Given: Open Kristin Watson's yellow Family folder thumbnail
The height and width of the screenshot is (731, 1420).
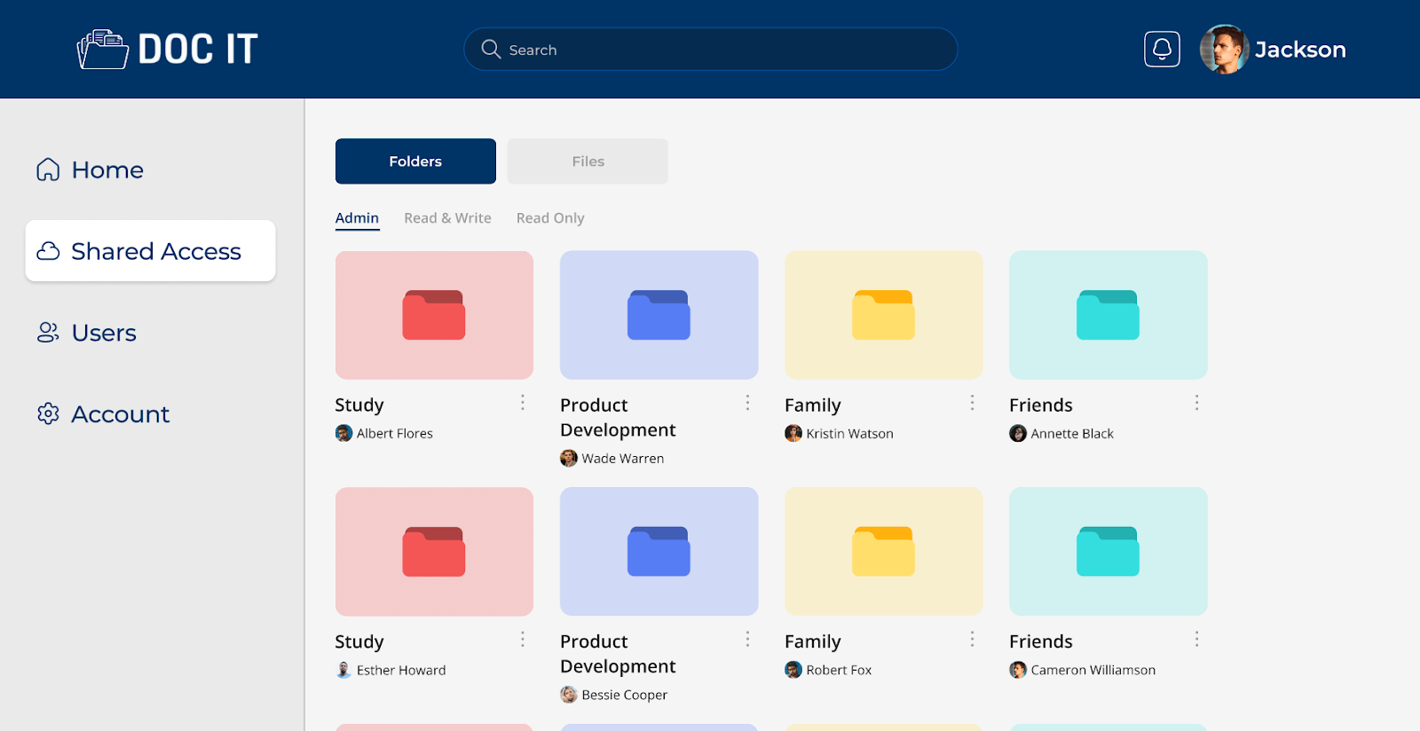Looking at the screenshot, I should 884,315.
